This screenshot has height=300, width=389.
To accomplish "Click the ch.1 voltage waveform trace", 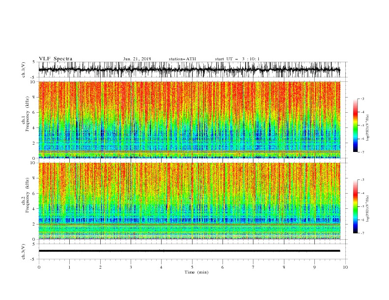I will click(189, 70).
